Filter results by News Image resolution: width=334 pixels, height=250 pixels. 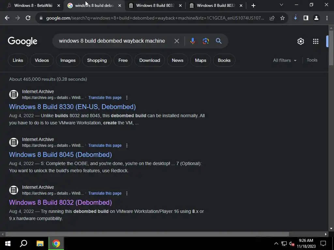(178, 60)
